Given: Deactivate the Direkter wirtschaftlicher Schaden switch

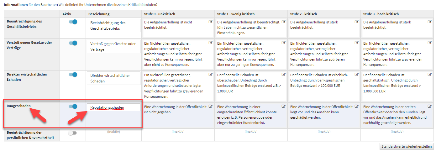Looking at the screenshot, I should [73, 75].
